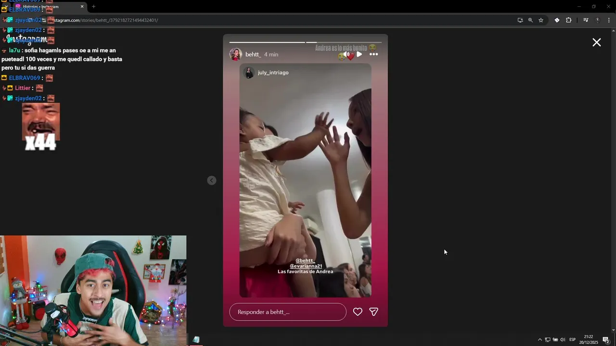
Task: Open the notification center icon
Action: [606, 340]
